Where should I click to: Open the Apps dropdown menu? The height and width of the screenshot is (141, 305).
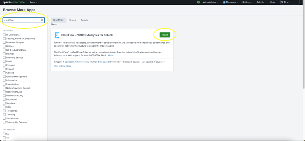click(x=34, y=2)
